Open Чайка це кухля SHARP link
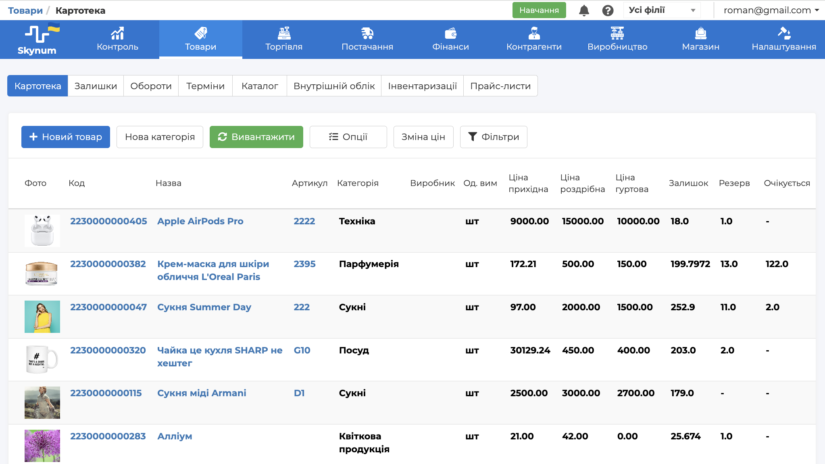 coord(220,357)
